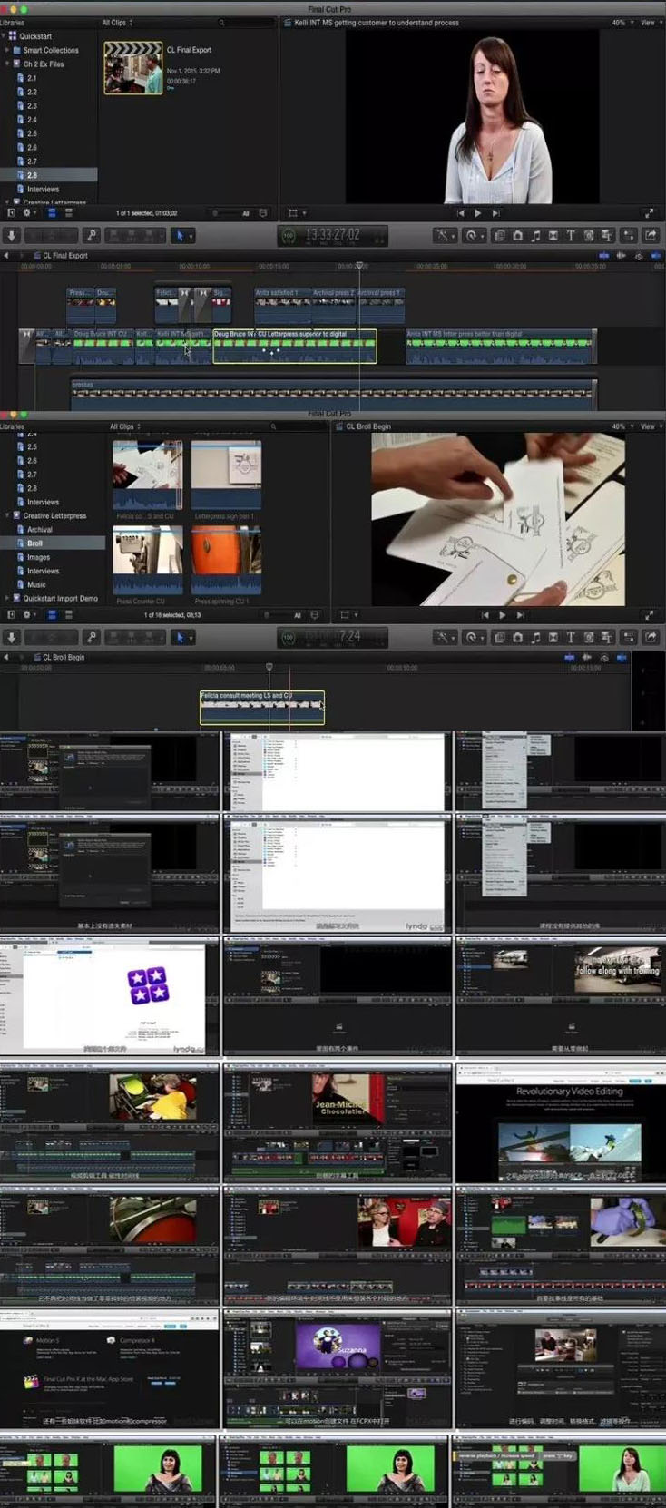
Task: Click the Letterpress sign pan 1 thumbnail
Action: [x=226, y=475]
